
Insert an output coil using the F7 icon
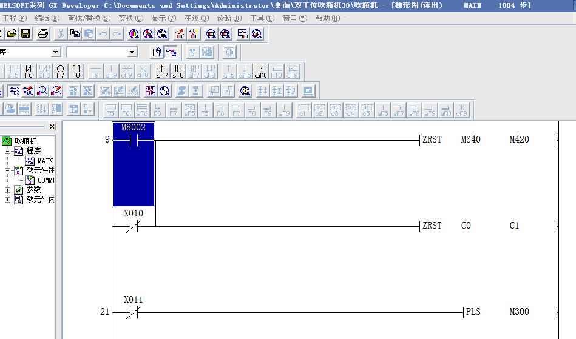pos(60,72)
